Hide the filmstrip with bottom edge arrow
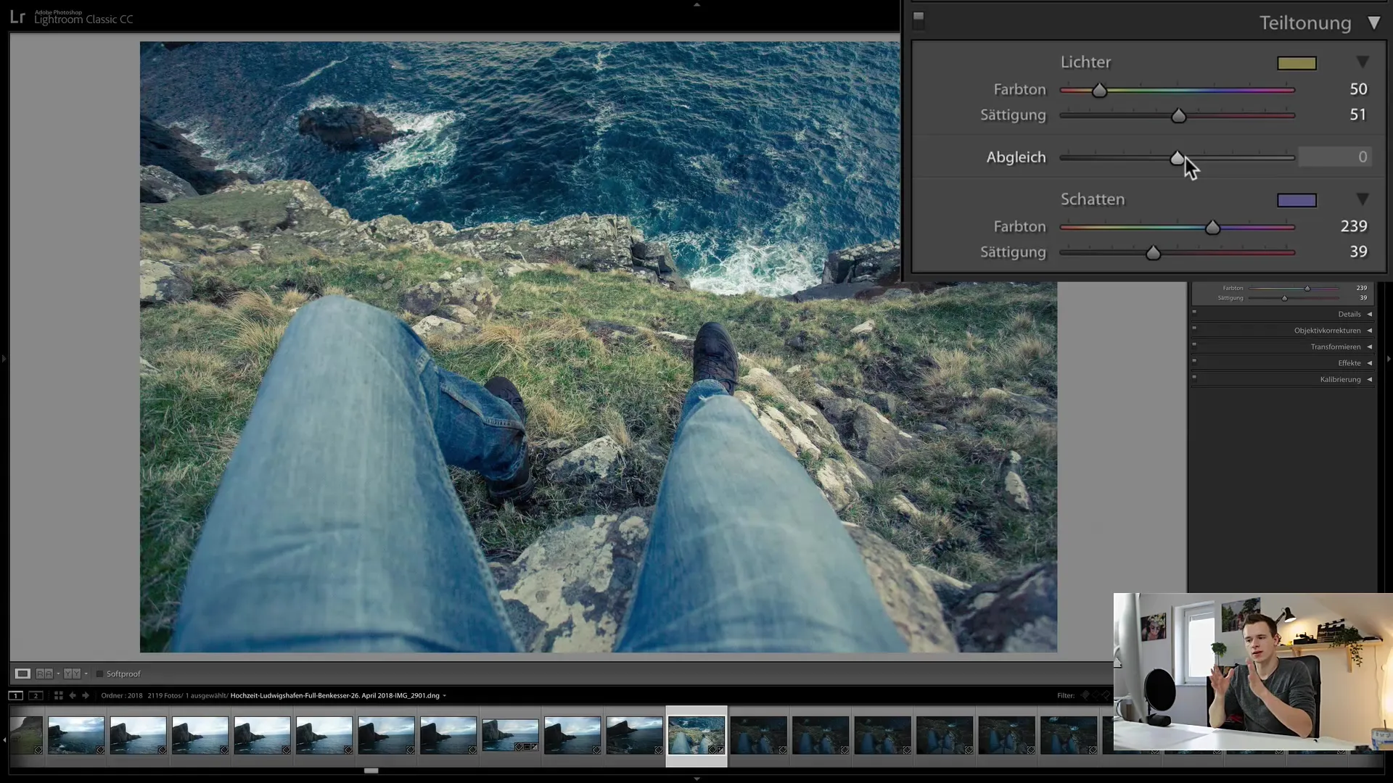Image resolution: width=1393 pixels, height=783 pixels. 696,779
